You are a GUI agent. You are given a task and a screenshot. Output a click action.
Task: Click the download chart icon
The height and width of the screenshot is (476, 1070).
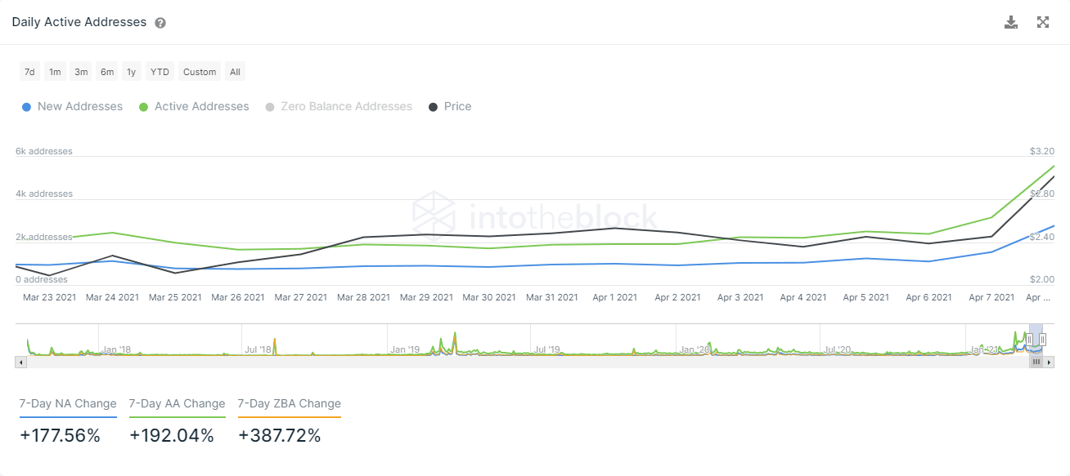coord(1011,22)
